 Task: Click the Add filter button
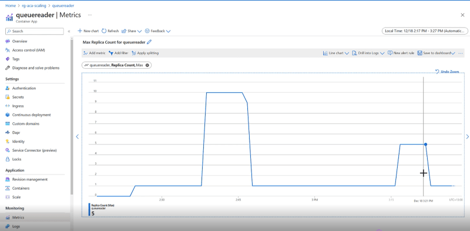(119, 53)
